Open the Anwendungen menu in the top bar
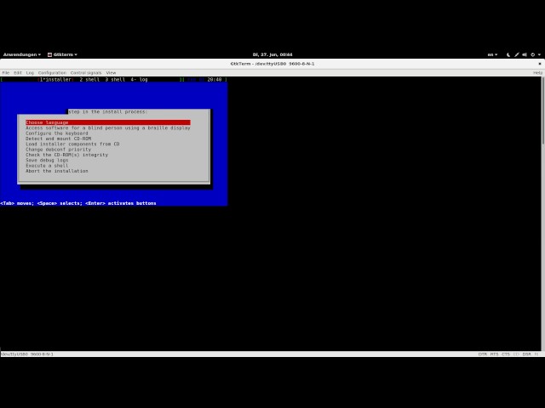Screen dimensions: 545x408 [22, 54]
